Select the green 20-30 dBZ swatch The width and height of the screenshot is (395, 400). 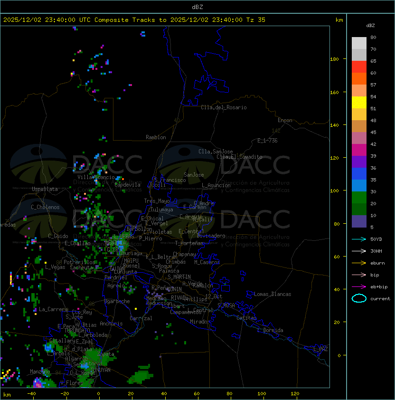(359, 198)
